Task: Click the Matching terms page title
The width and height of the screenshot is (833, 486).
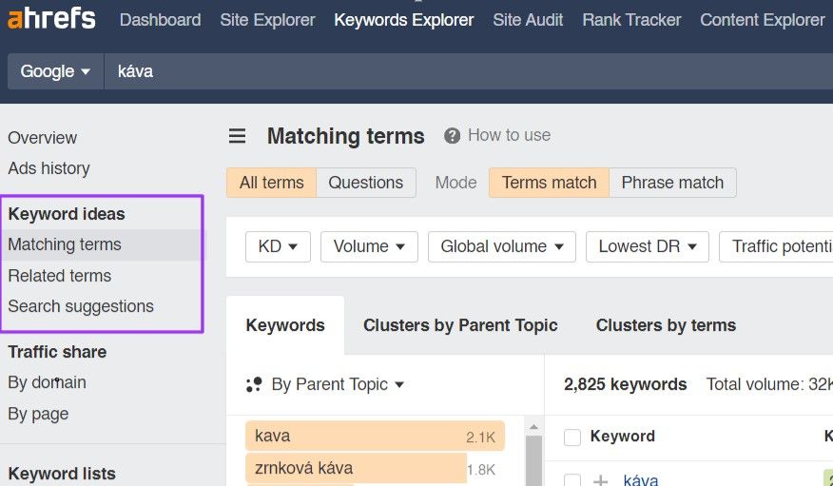Action: (x=346, y=136)
